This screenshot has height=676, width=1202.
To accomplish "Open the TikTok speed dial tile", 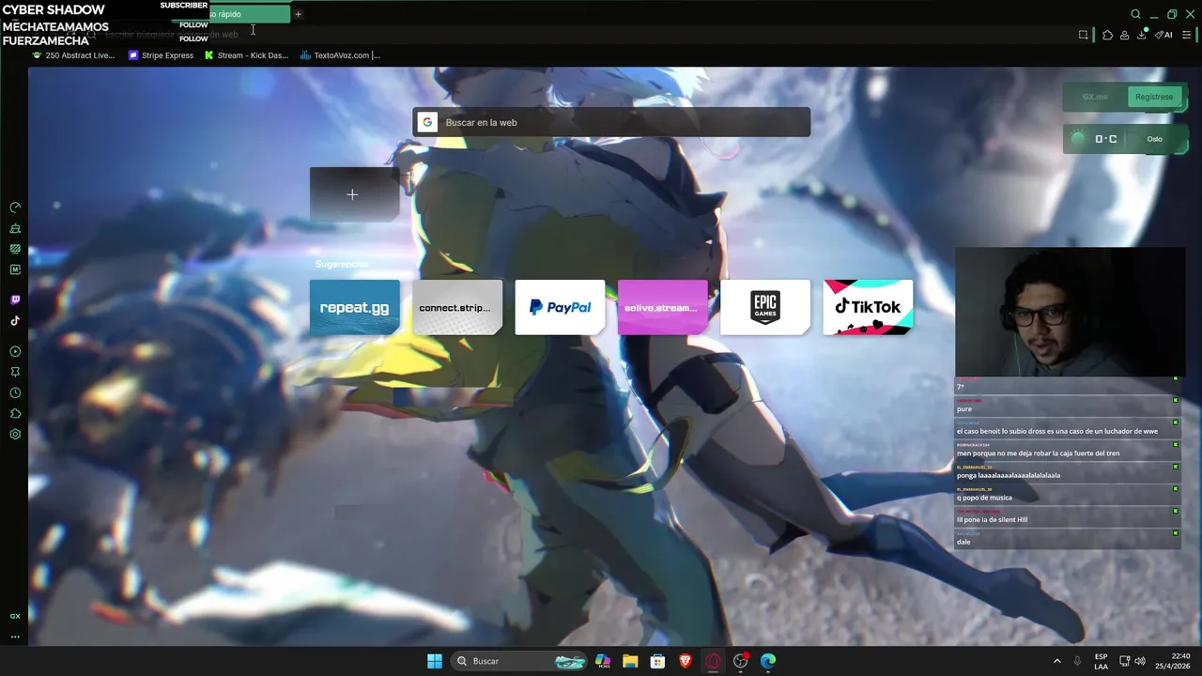I will point(868,307).
